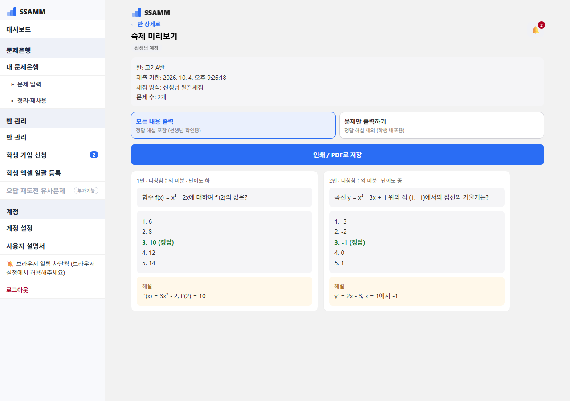Click the muted bell browser notification icon
The image size is (570, 401).
[x=10, y=264]
